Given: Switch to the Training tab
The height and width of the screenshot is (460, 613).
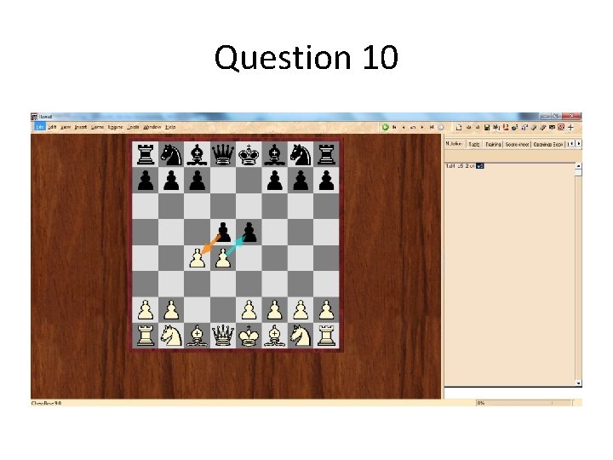Looking at the screenshot, I should 493,144.
